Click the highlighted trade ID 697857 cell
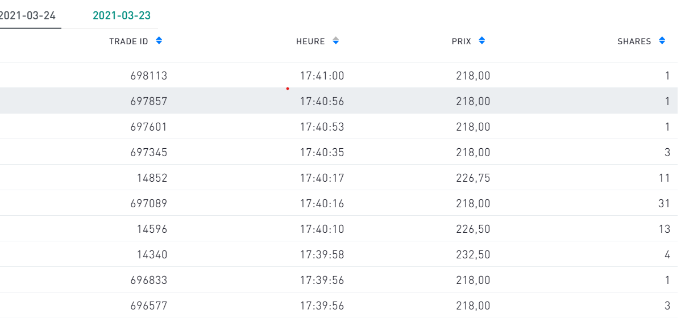Screen dimensions: 685x318 point(149,101)
